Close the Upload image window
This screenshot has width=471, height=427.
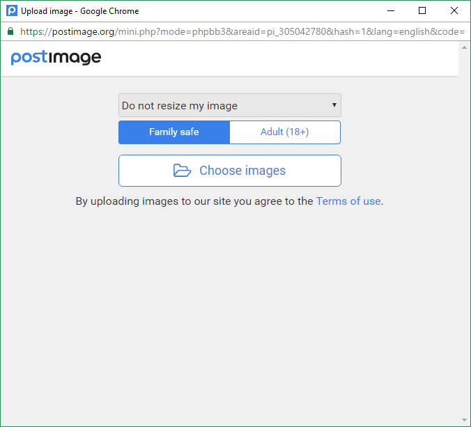(x=454, y=11)
